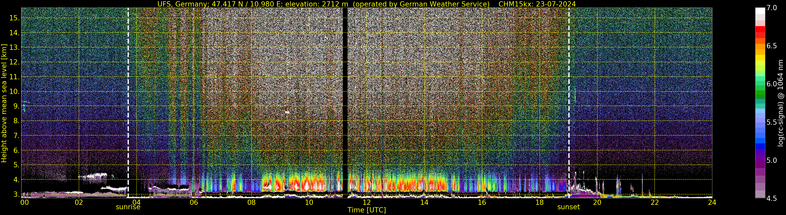Click the y-axis tick label '5.'
Screen dimensions: 786x215
click(17, 165)
